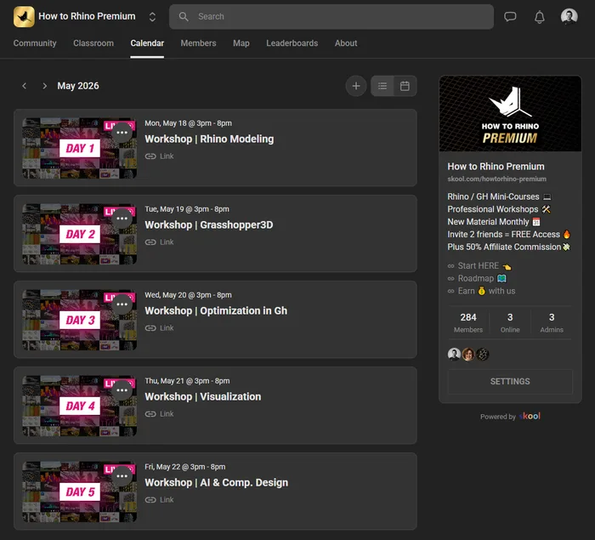Screen dimensions: 595x540
Task: Click the May 2026 month label
Action: tap(78, 86)
